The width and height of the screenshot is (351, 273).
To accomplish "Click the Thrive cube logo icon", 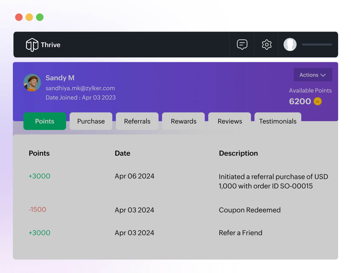I will click(x=32, y=45).
